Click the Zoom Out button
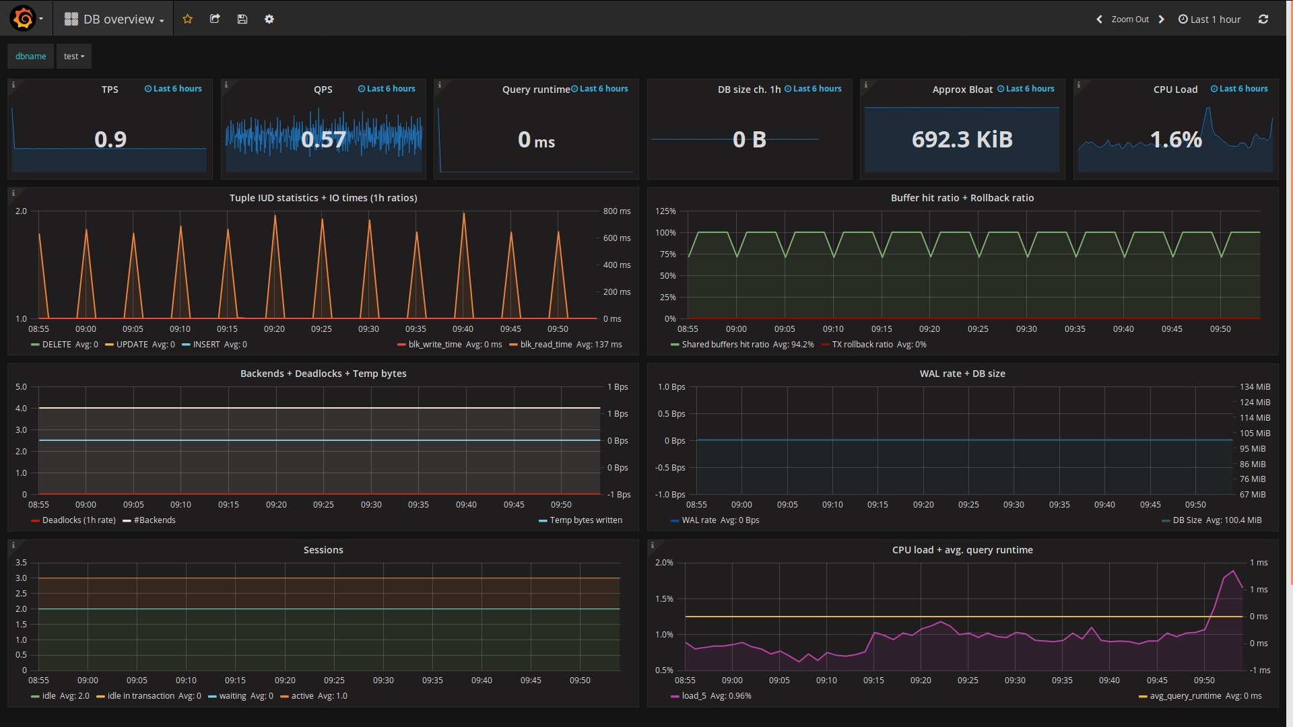This screenshot has width=1293, height=727. point(1130,19)
